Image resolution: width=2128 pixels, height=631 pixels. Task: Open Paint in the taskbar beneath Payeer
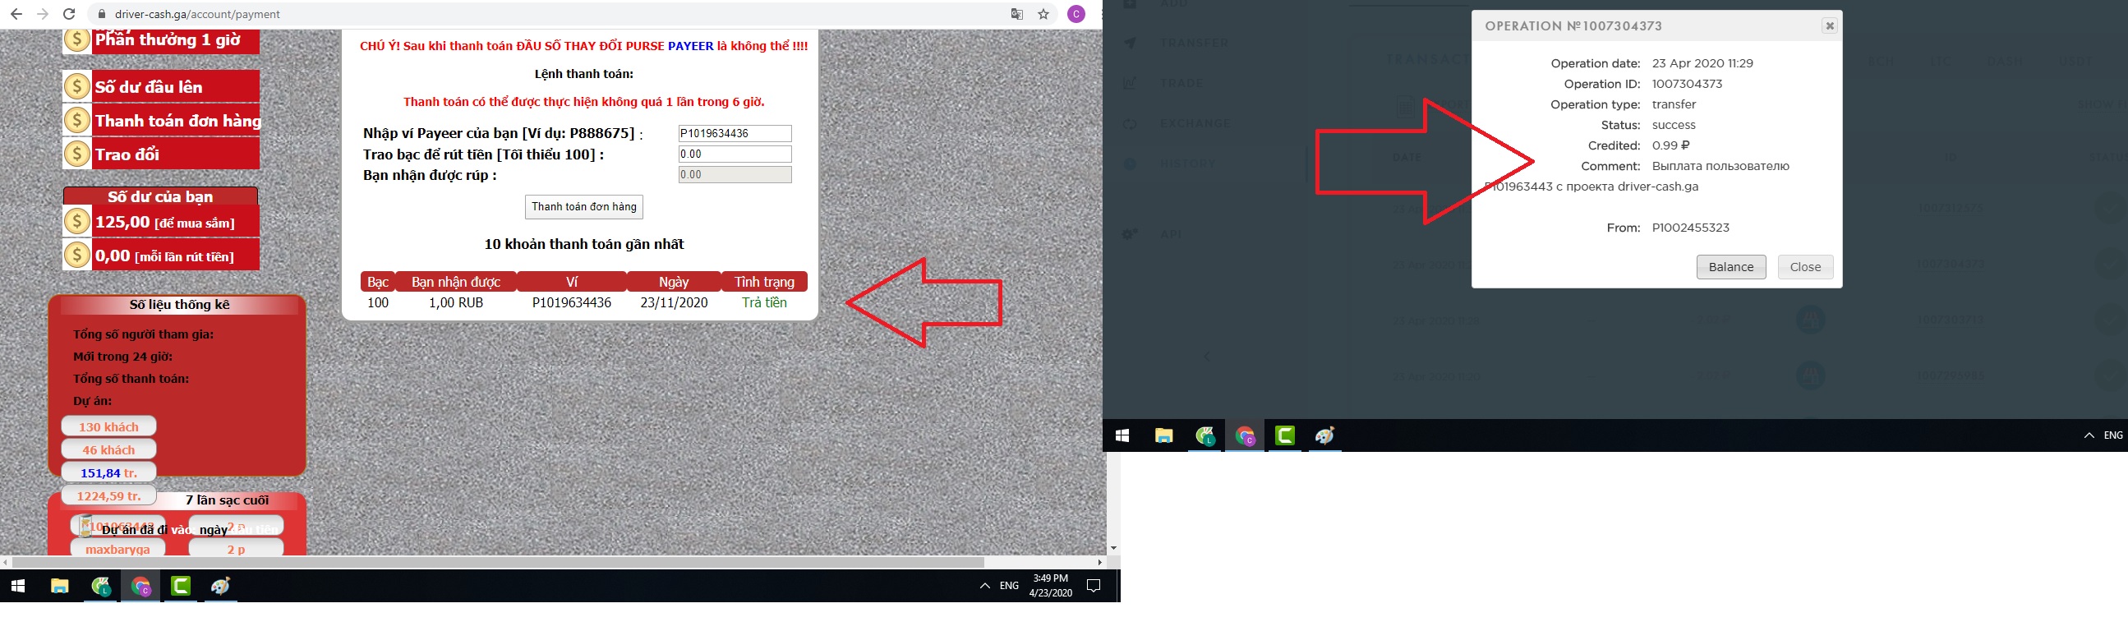1325,436
